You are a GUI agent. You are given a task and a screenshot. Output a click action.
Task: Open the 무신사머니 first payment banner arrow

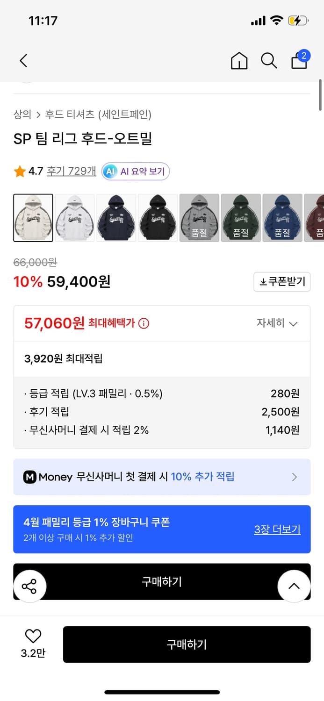[295, 477]
